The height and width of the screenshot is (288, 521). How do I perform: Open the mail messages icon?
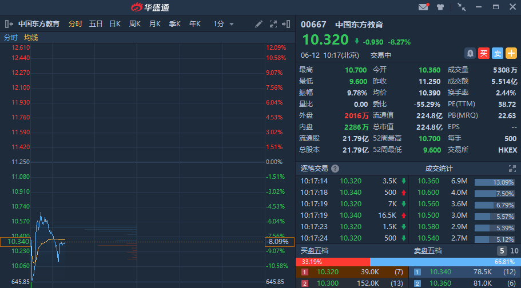point(423,7)
